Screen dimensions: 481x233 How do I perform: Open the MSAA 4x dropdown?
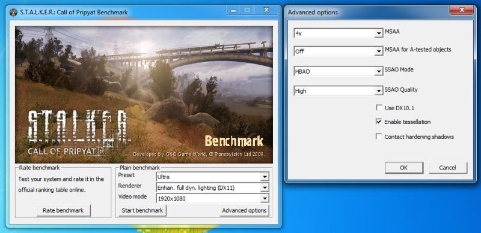(x=339, y=33)
